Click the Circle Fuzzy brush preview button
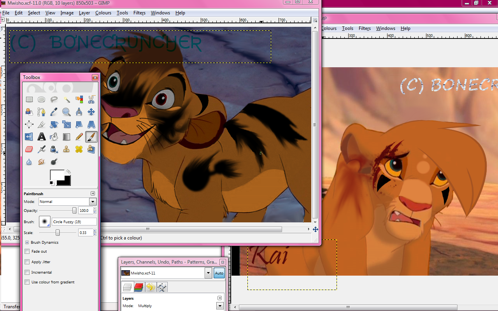Image resolution: width=498 pixels, height=311 pixels. click(45, 222)
